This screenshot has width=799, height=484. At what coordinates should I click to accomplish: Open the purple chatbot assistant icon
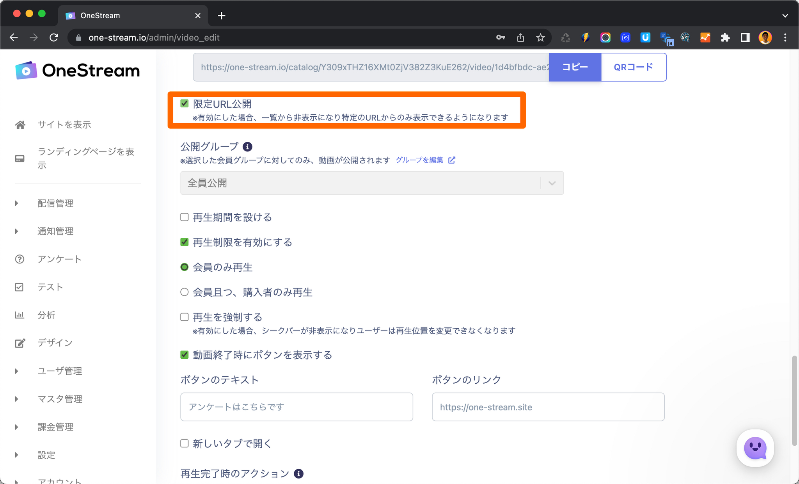pyautogui.click(x=755, y=448)
